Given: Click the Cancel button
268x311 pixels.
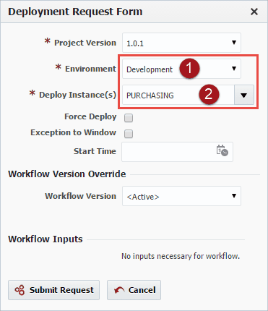Looking at the screenshot, I should click(134, 290).
